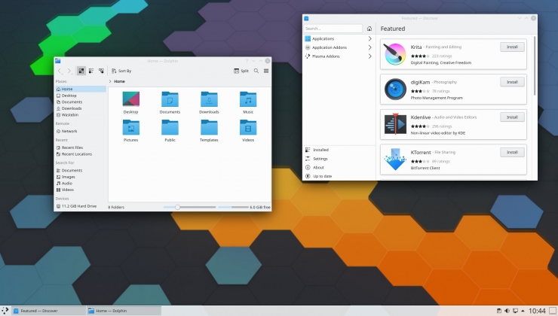This screenshot has width=558, height=316.
Task: Adjust the icon zoom slider in Dolphin
Action: [x=177, y=206]
